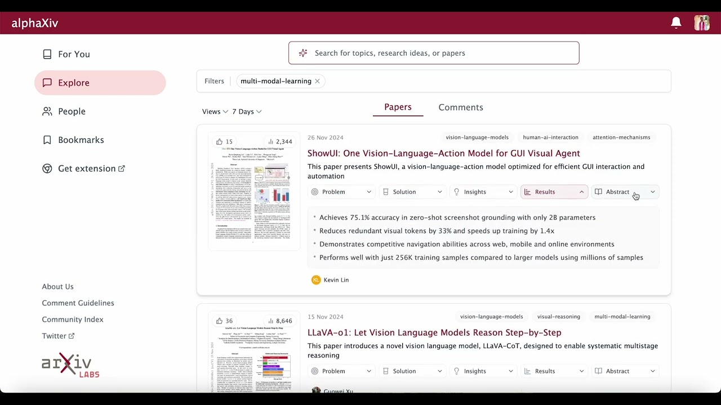Expand LLaVA-o1 Insights section
721x405 pixels.
tap(483, 371)
